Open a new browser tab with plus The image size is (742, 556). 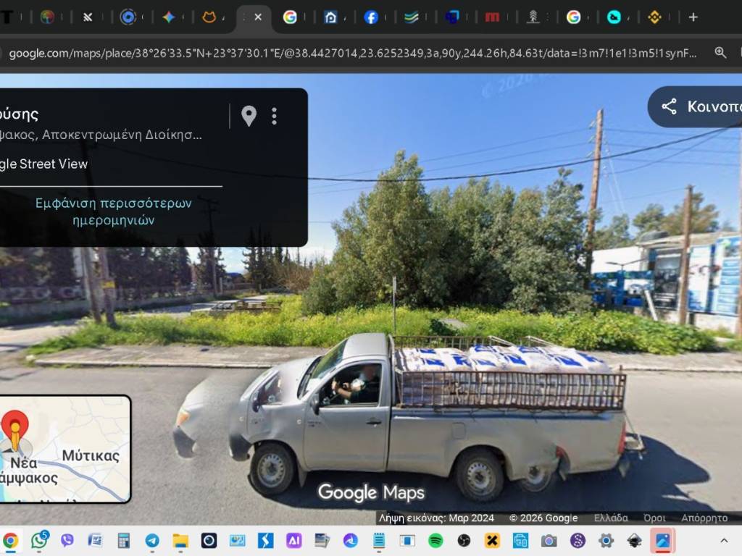(x=693, y=17)
